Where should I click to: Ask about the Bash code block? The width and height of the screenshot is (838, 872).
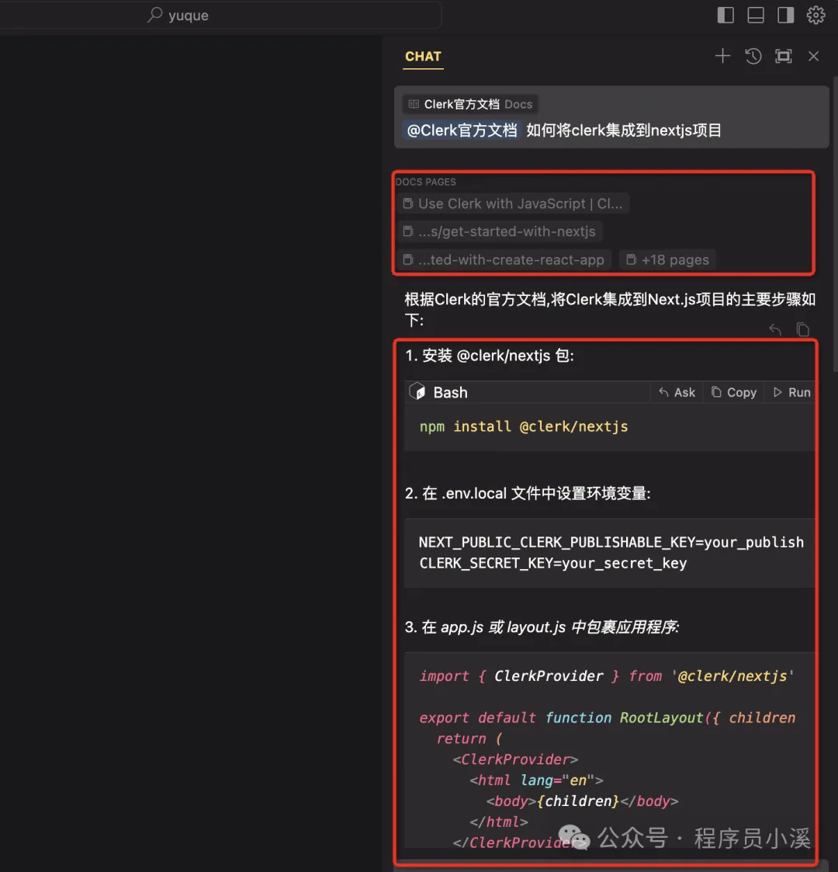click(x=676, y=392)
